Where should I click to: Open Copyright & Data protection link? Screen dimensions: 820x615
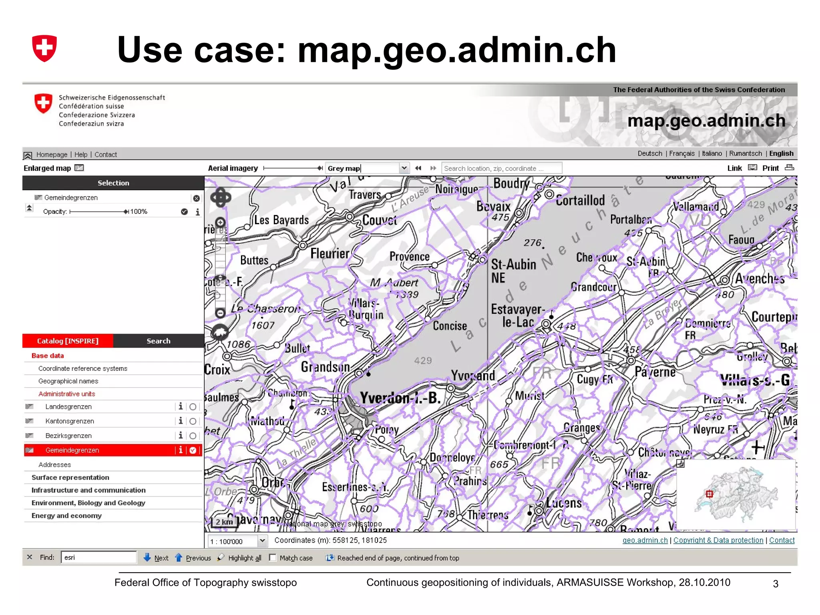[x=718, y=540]
